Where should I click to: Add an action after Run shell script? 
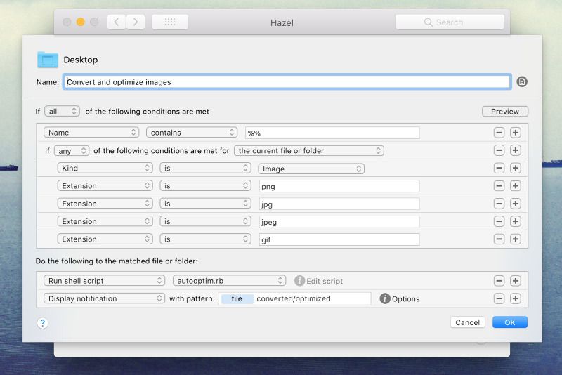(515, 281)
